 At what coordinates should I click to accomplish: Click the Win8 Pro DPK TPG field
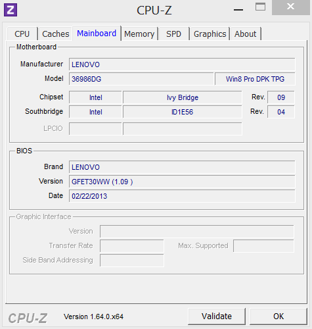tap(255, 79)
